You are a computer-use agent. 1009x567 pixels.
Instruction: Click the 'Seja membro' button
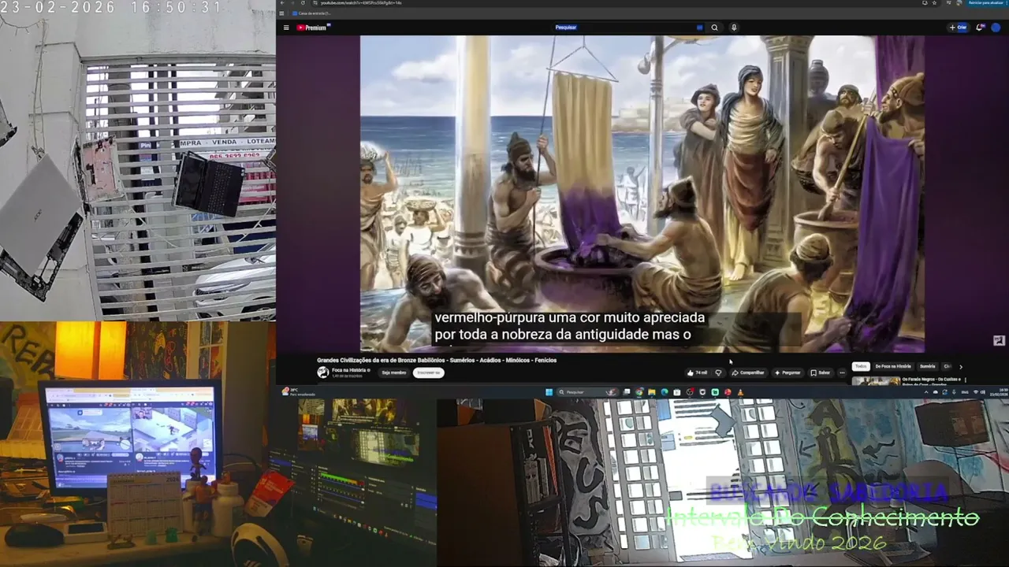[394, 372]
